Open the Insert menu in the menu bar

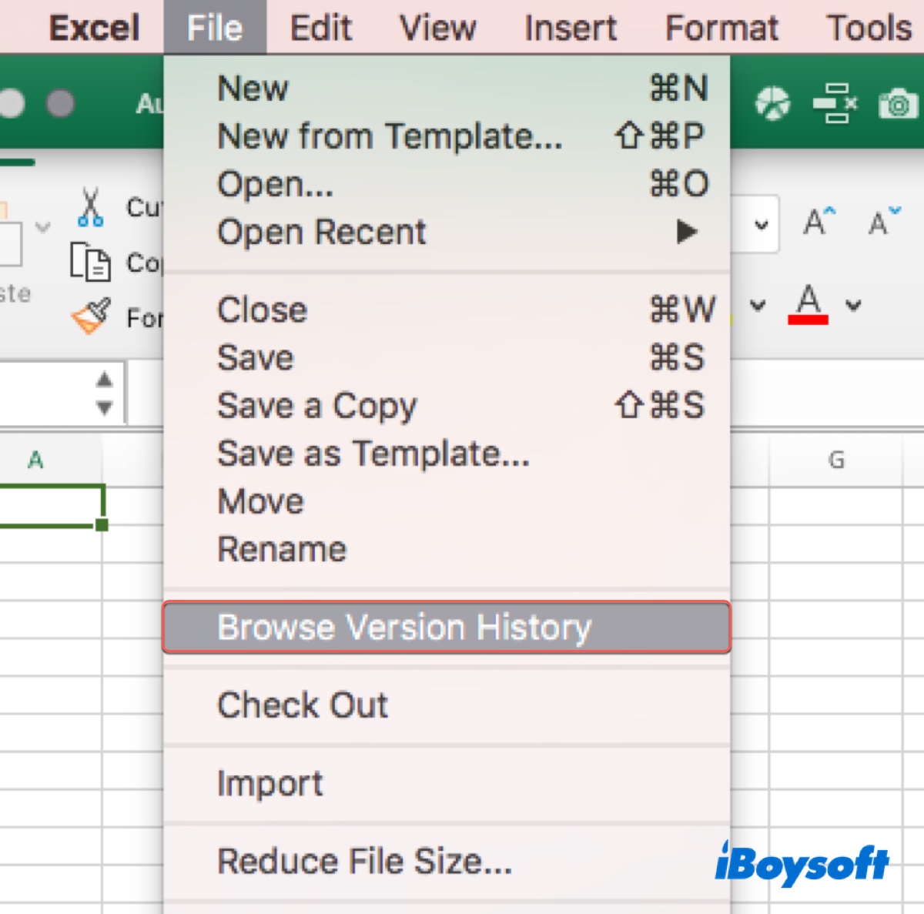pos(570,28)
